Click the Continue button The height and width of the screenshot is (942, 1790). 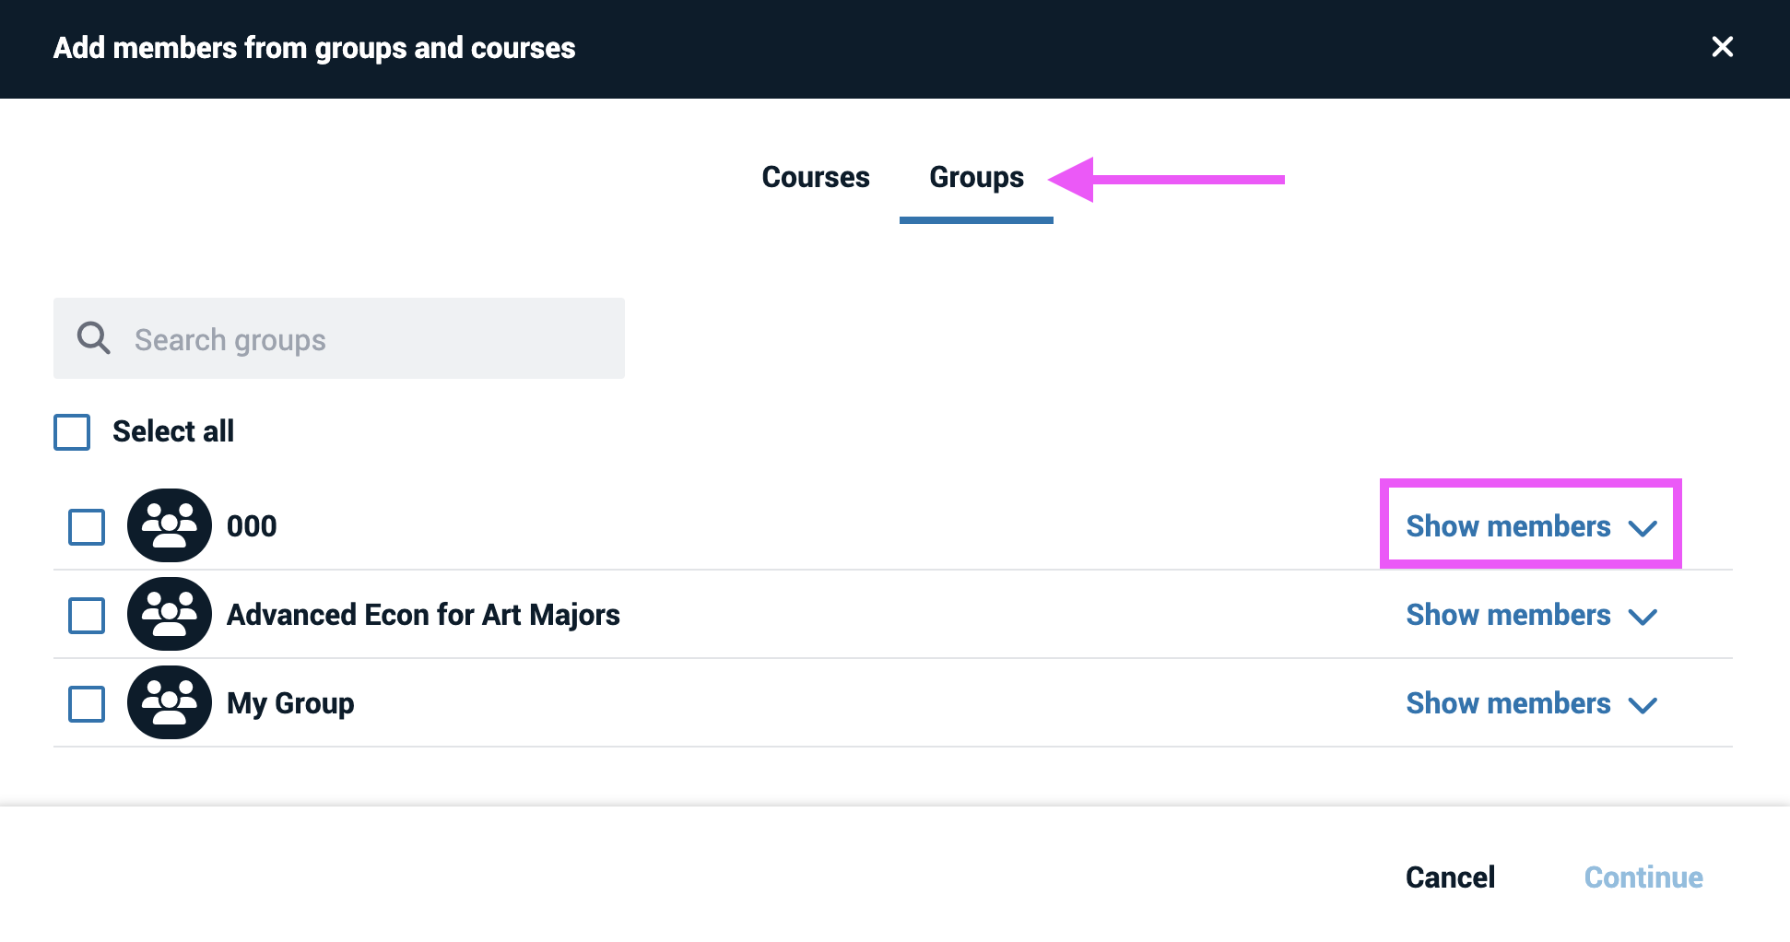coord(1643,877)
